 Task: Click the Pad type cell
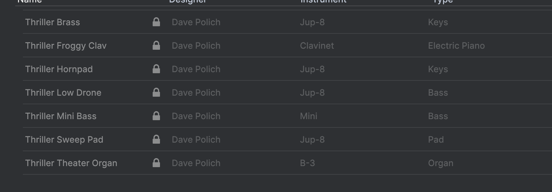tap(436, 140)
